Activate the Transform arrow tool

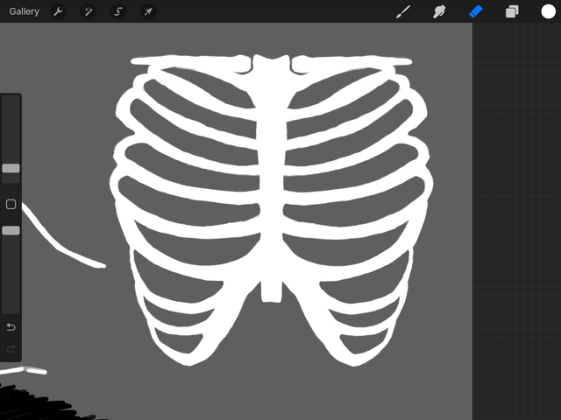(148, 11)
